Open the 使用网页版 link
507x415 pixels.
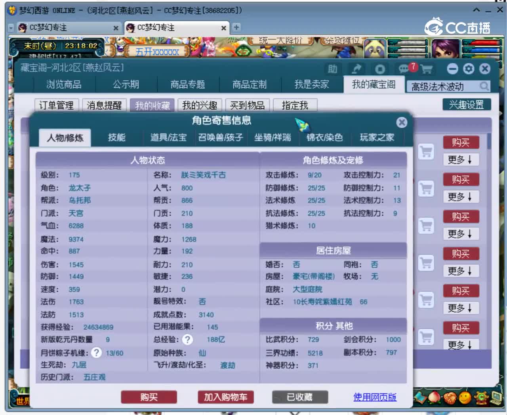click(x=375, y=397)
